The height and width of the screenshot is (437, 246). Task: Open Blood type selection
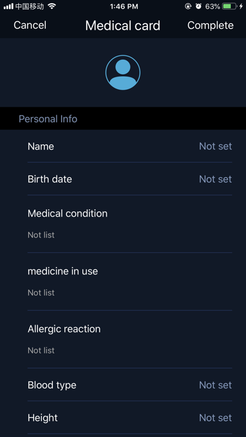coord(129,385)
